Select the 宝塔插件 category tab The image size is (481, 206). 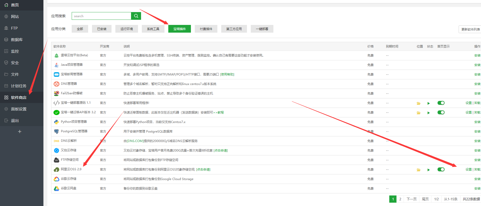[x=179, y=29]
